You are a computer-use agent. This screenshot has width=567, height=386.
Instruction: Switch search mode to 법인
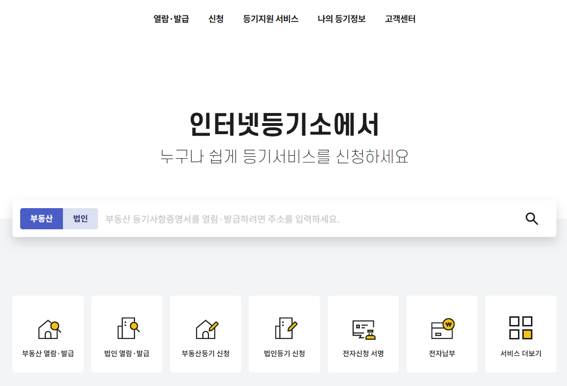click(80, 219)
